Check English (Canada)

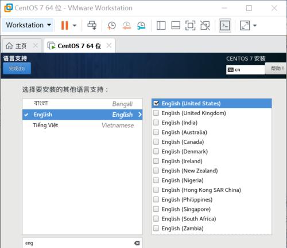tap(156, 141)
